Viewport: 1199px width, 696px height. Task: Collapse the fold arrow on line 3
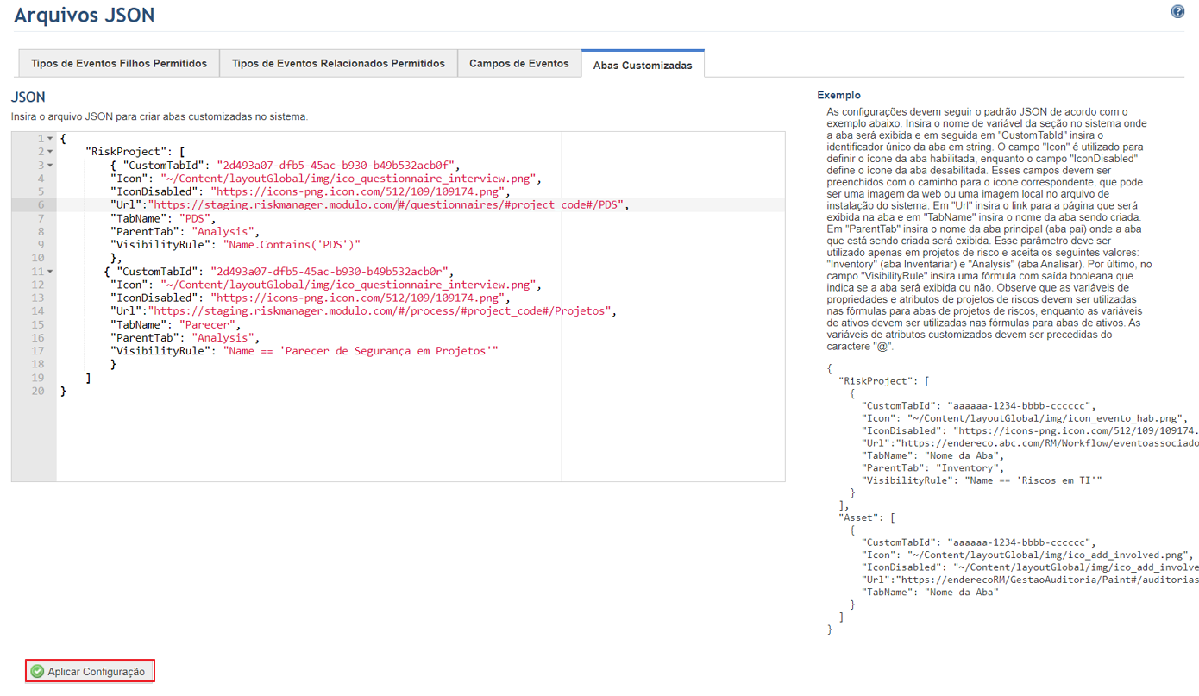click(x=50, y=165)
